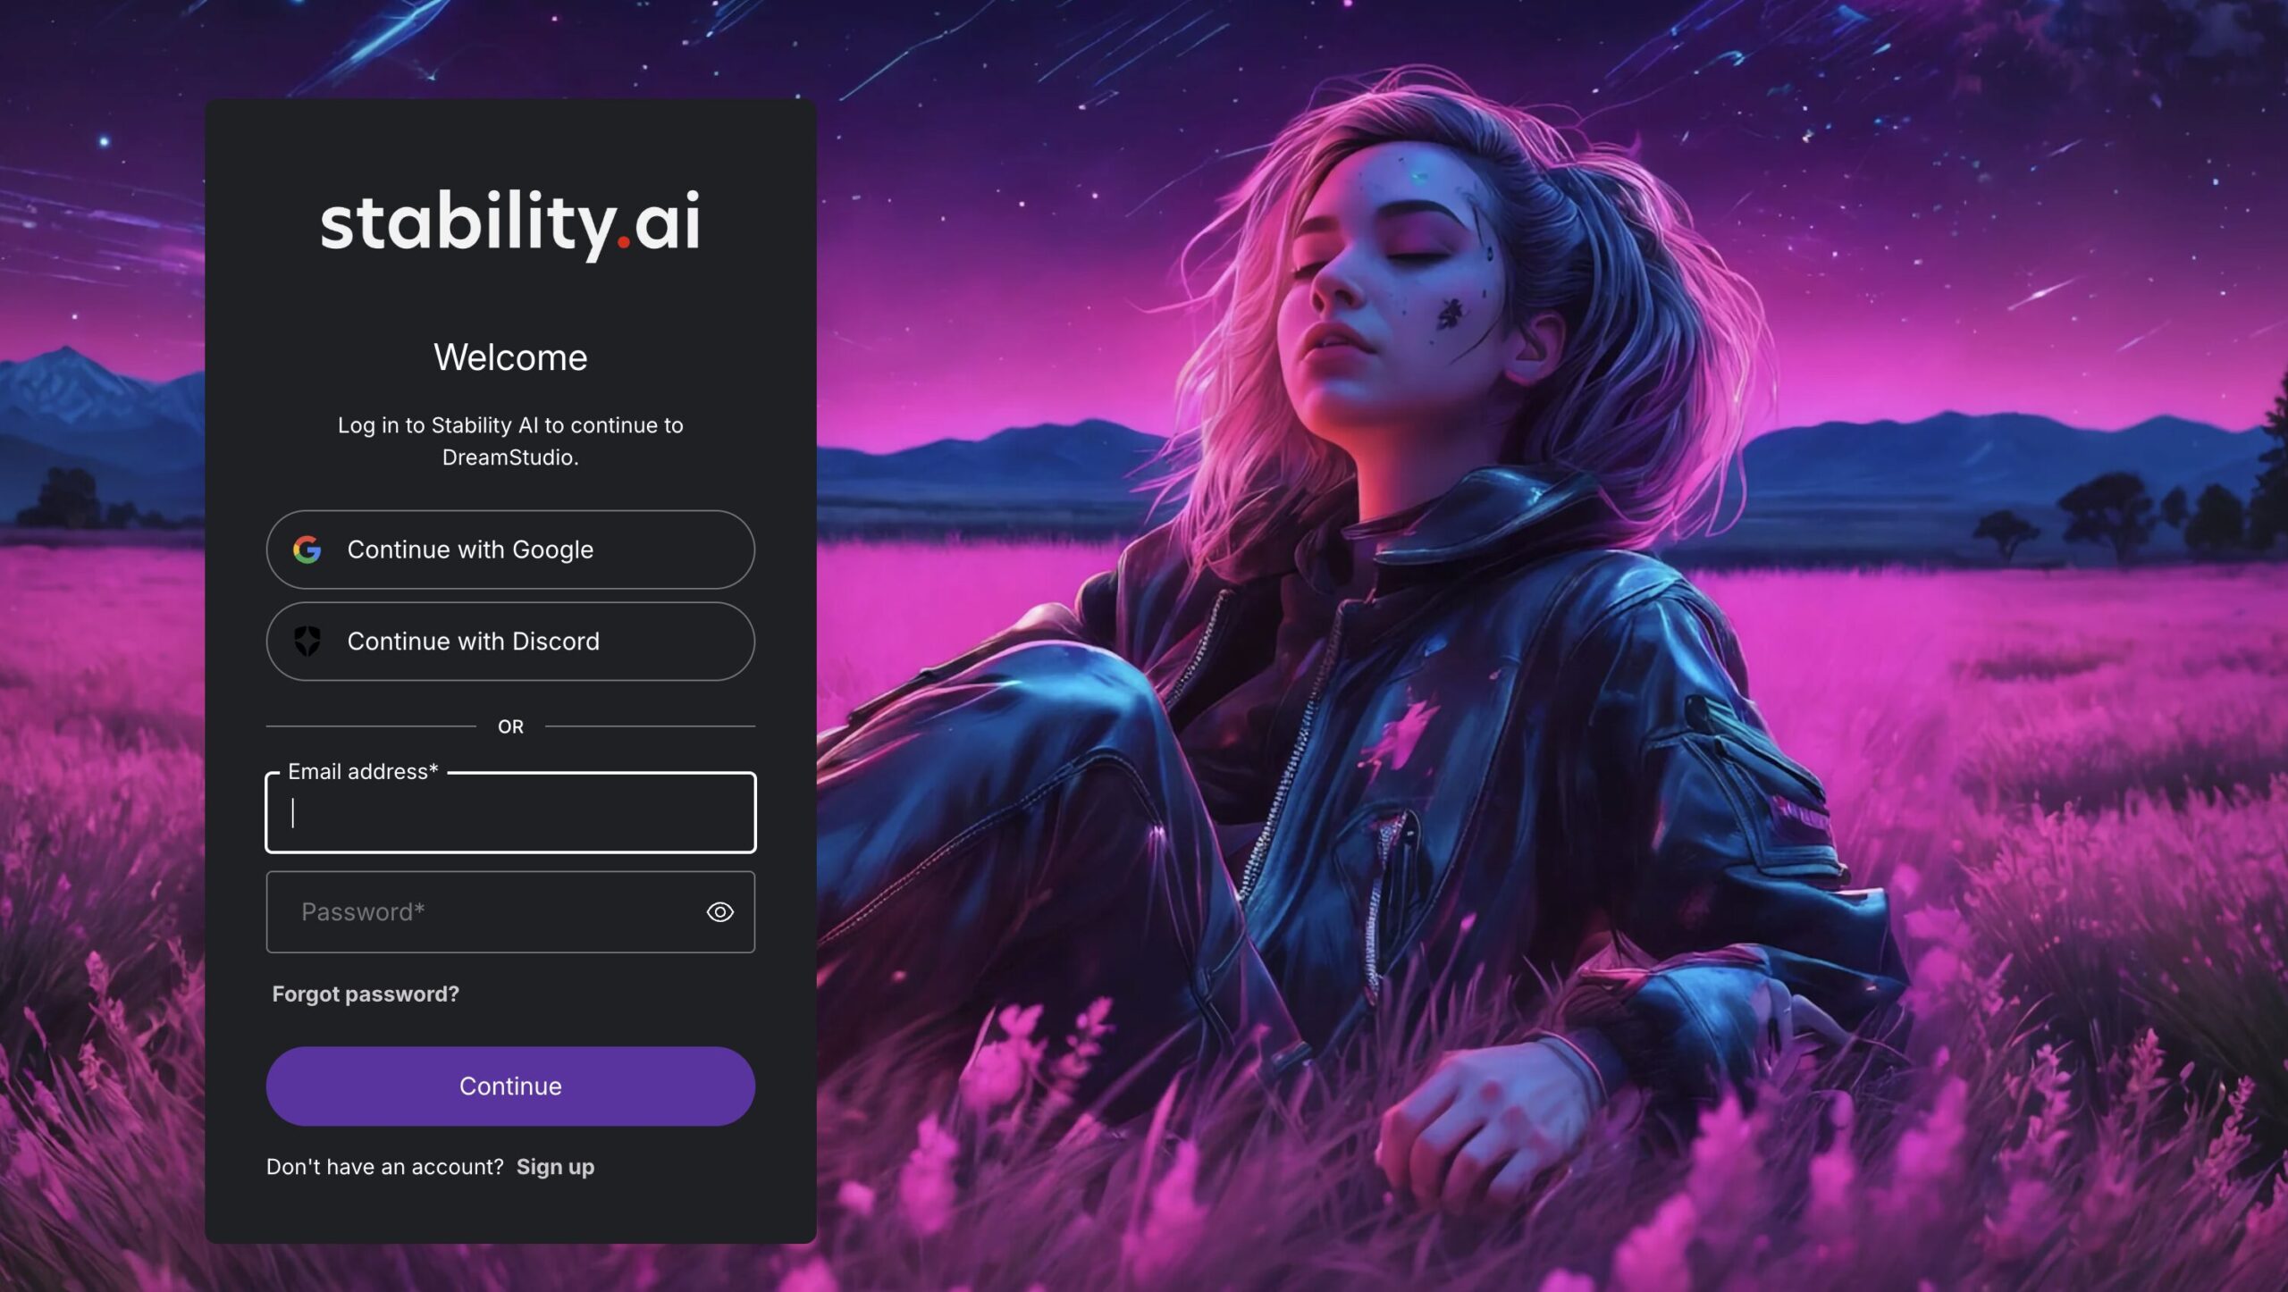Click the Welcome heading
This screenshot has height=1292, width=2288.
pyautogui.click(x=510, y=358)
